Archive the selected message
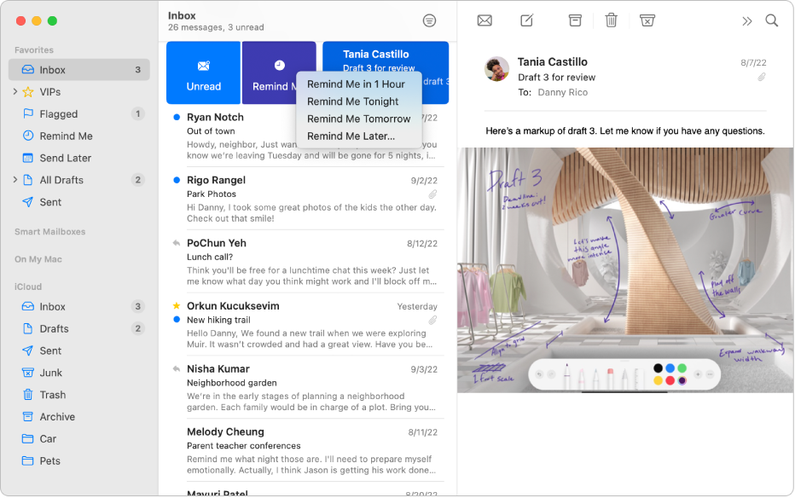The width and height of the screenshot is (795, 498). pyautogui.click(x=575, y=19)
